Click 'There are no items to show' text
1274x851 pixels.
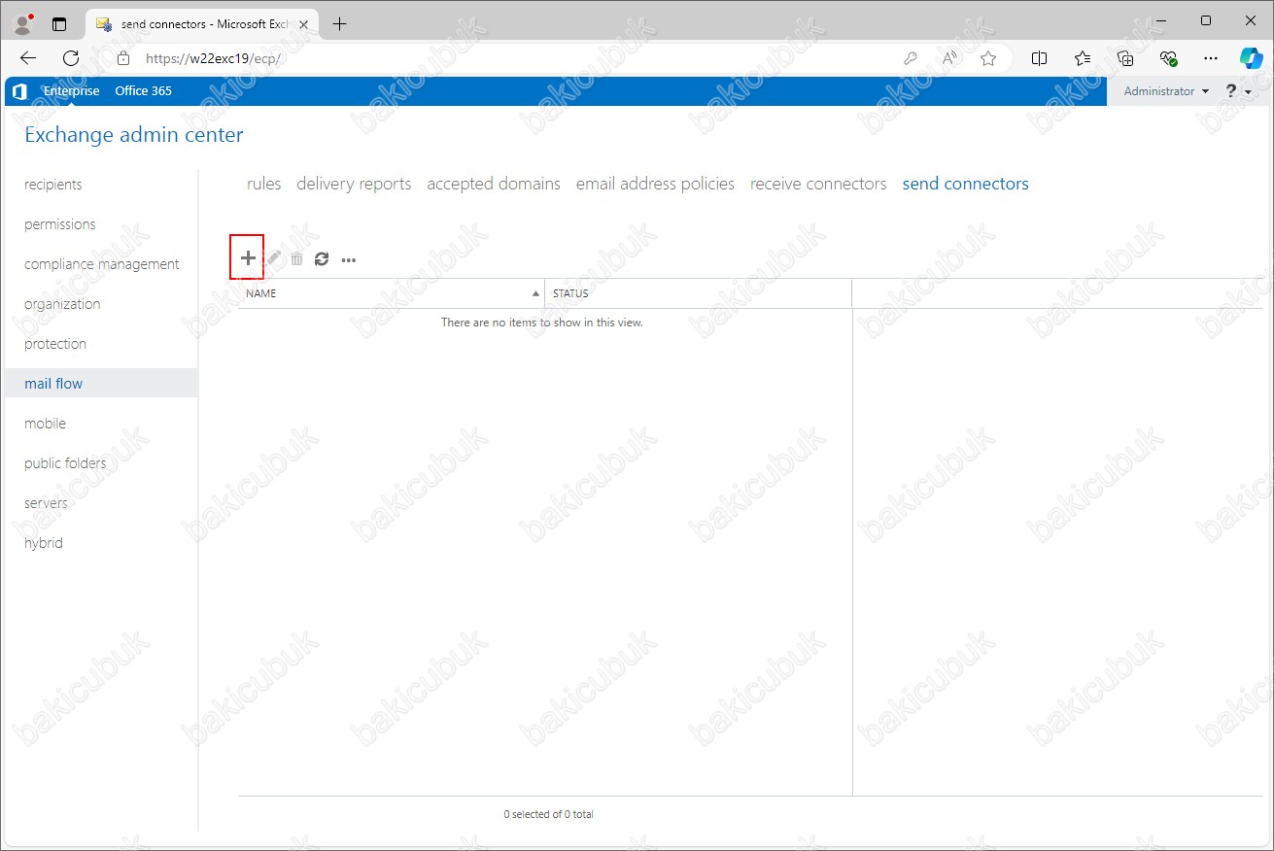pyautogui.click(x=541, y=323)
